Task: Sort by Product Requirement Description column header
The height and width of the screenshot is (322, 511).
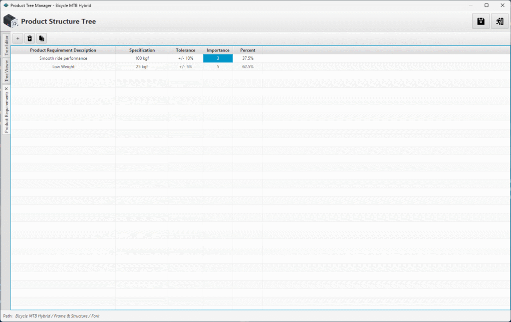Action: click(63, 50)
